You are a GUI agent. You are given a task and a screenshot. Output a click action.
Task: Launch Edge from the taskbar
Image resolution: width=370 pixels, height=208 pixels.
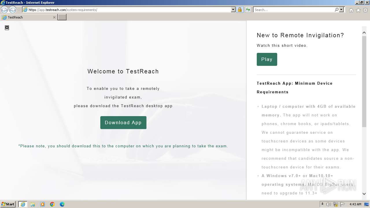tap(62, 204)
